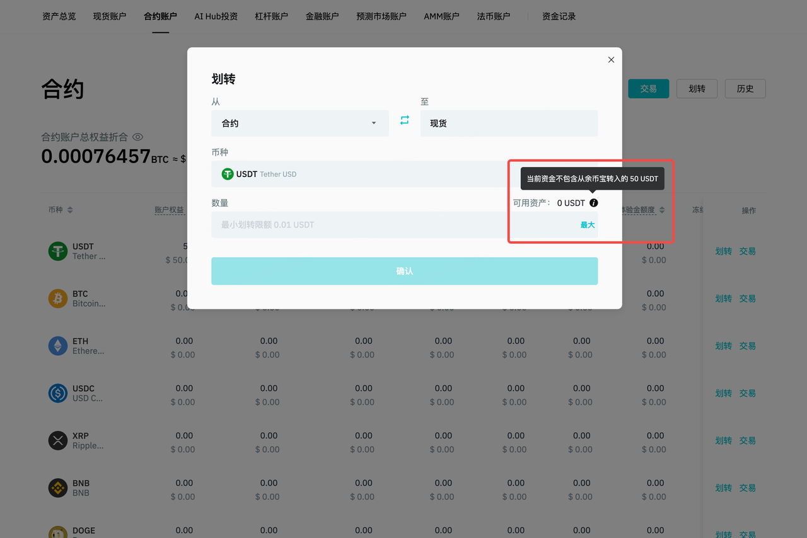Close the 划转 transfer dialog
807x538 pixels.
[611, 60]
